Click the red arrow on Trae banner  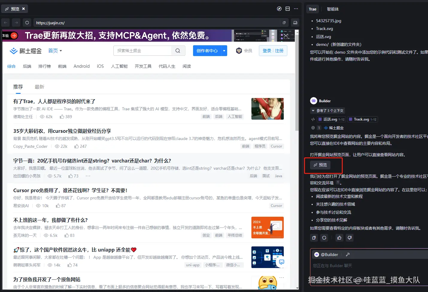[x=14, y=35]
